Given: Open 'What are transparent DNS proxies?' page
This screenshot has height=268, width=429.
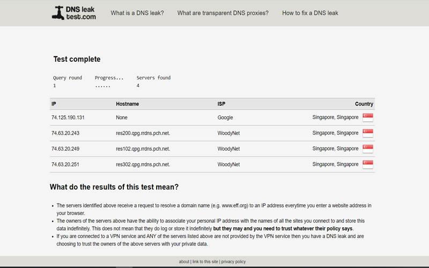Looking at the screenshot, I should tap(223, 13).
